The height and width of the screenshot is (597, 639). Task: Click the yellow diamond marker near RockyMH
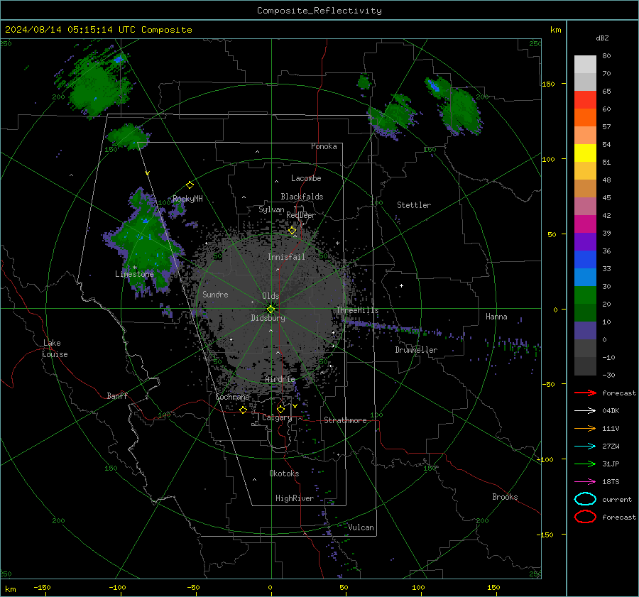(190, 185)
